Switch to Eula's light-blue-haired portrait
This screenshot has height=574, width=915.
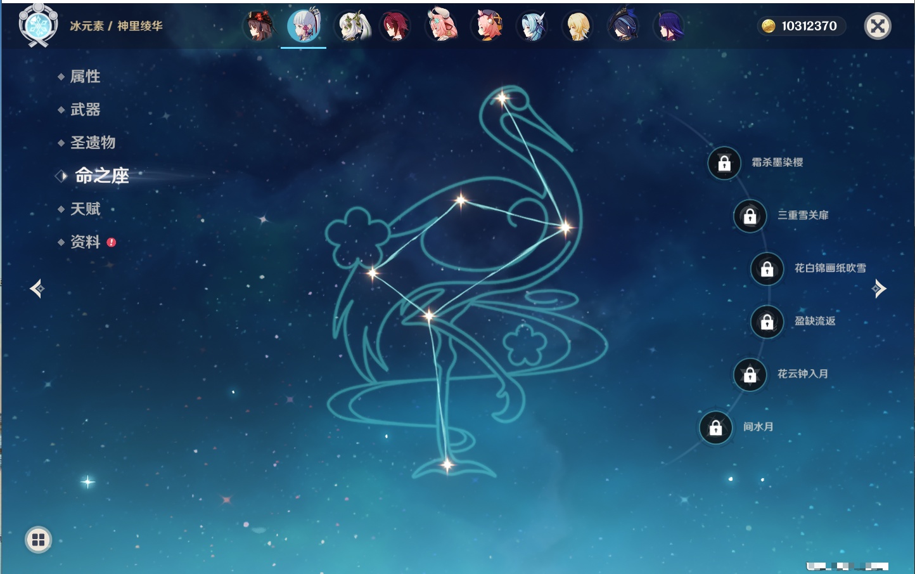[x=532, y=26]
